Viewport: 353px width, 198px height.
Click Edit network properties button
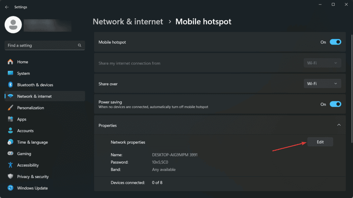(320, 142)
